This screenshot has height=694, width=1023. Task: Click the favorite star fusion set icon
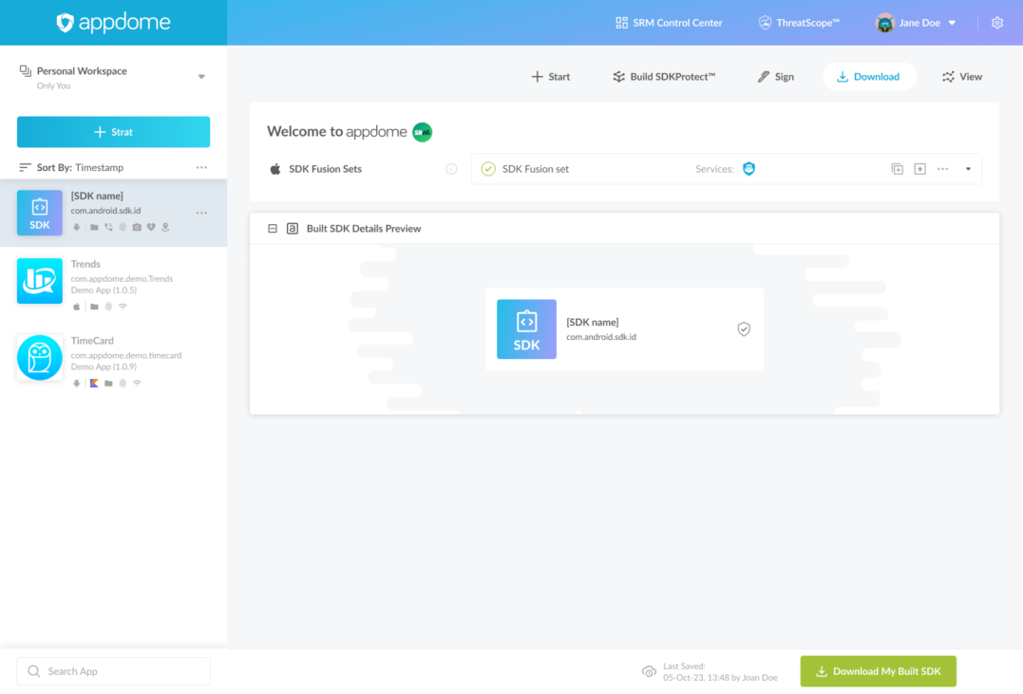(919, 169)
